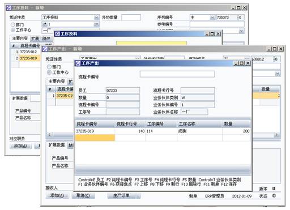Click the app icon of the 工序投料 - 新增 window

(x=8, y=8)
